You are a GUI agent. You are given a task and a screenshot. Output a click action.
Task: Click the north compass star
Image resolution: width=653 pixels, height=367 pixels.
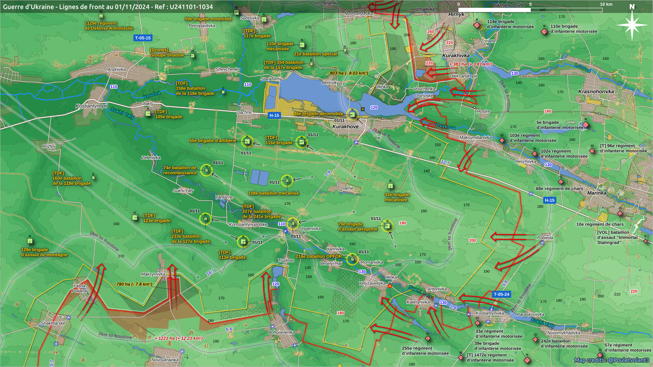(632, 25)
